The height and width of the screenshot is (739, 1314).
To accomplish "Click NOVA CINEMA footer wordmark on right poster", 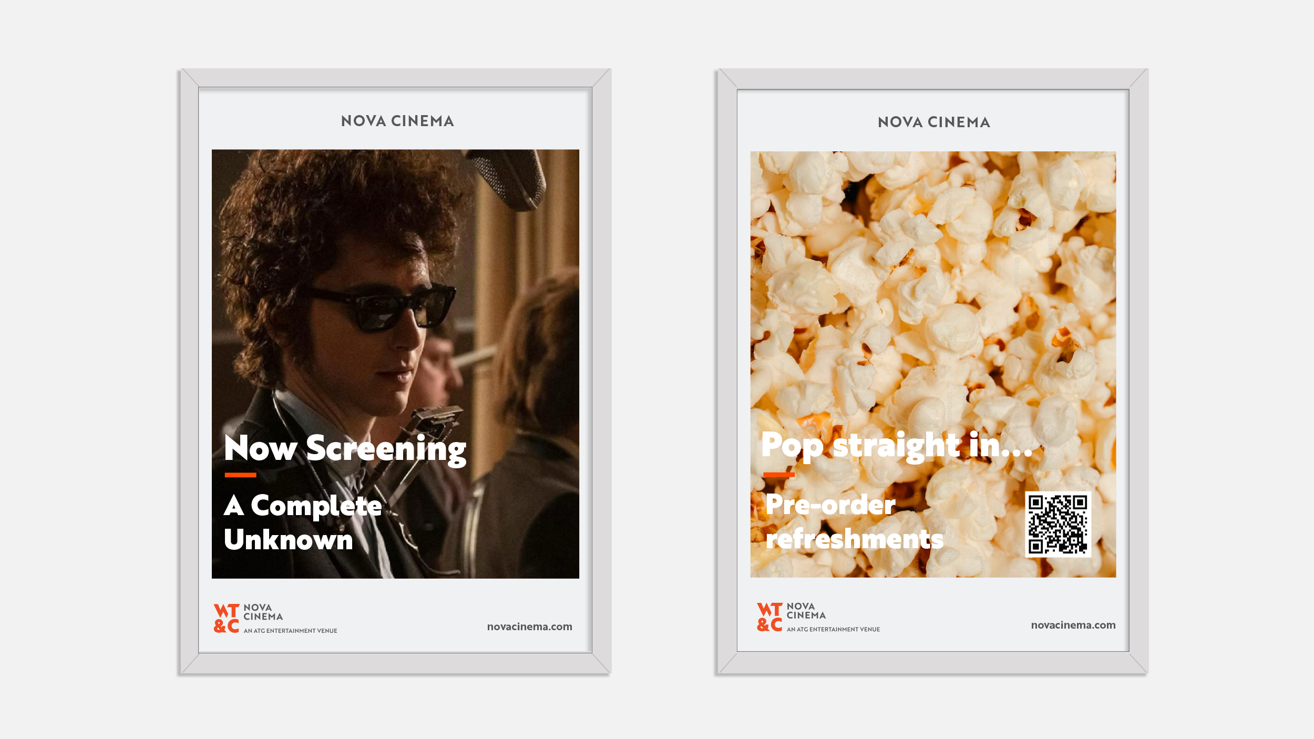I will pyautogui.click(x=806, y=611).
